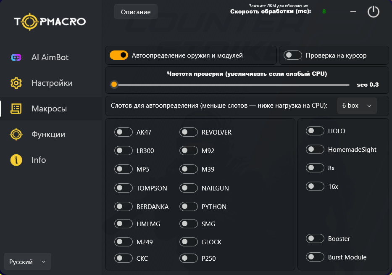
Task: Click the processing speed value 8
Action: (x=324, y=12)
